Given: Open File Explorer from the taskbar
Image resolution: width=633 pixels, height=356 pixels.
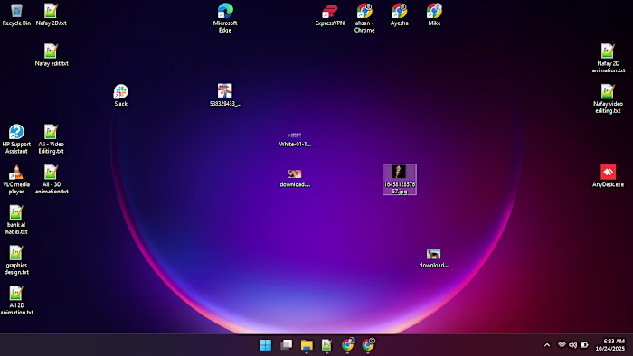Looking at the screenshot, I should [x=307, y=345].
